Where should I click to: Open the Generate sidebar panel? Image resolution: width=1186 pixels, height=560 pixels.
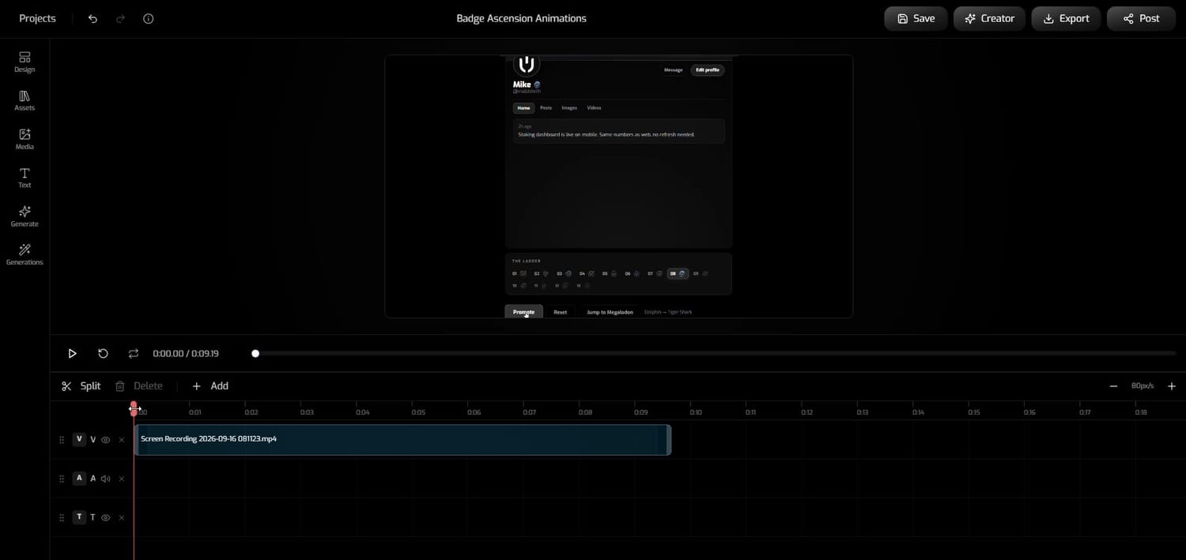[x=25, y=216]
